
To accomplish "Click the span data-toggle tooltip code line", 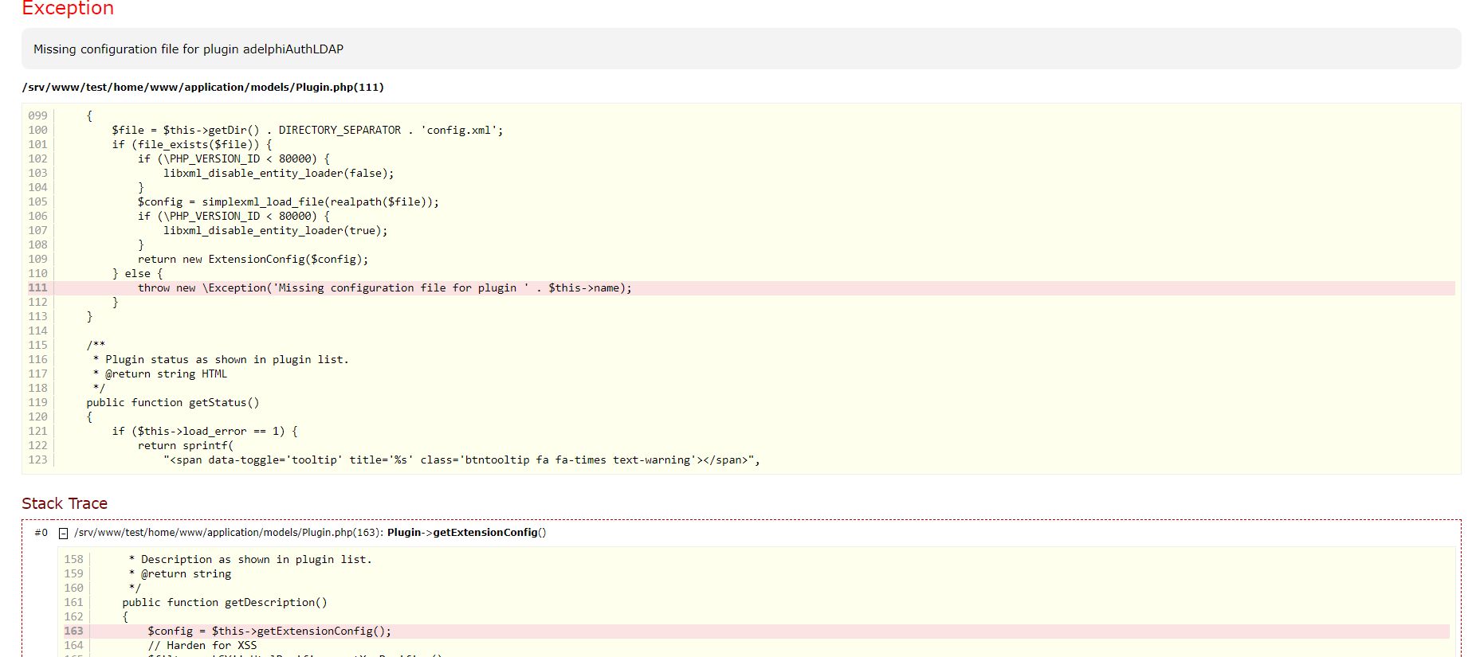I will [x=461, y=460].
